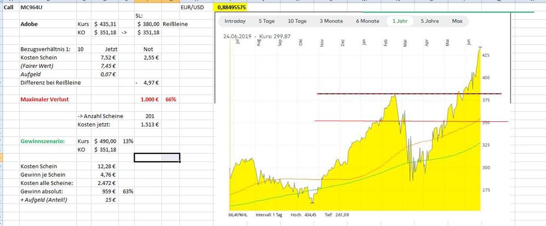Select the 10 Tage chart range
Screen dimensions: 546x226
(297, 21)
